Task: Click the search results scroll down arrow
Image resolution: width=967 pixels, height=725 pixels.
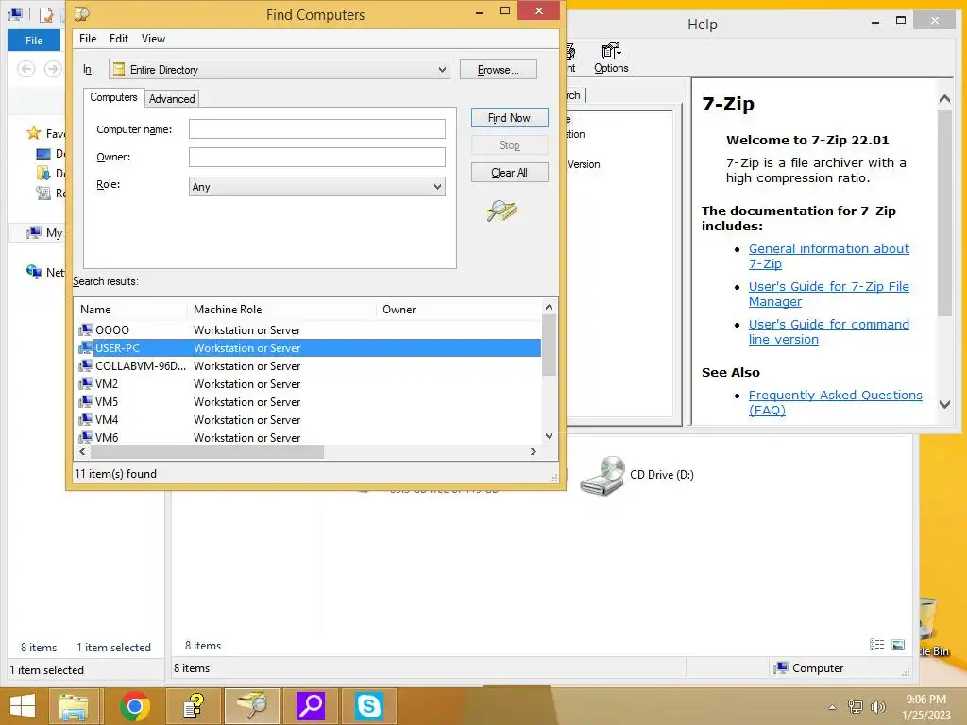Action: tap(549, 436)
